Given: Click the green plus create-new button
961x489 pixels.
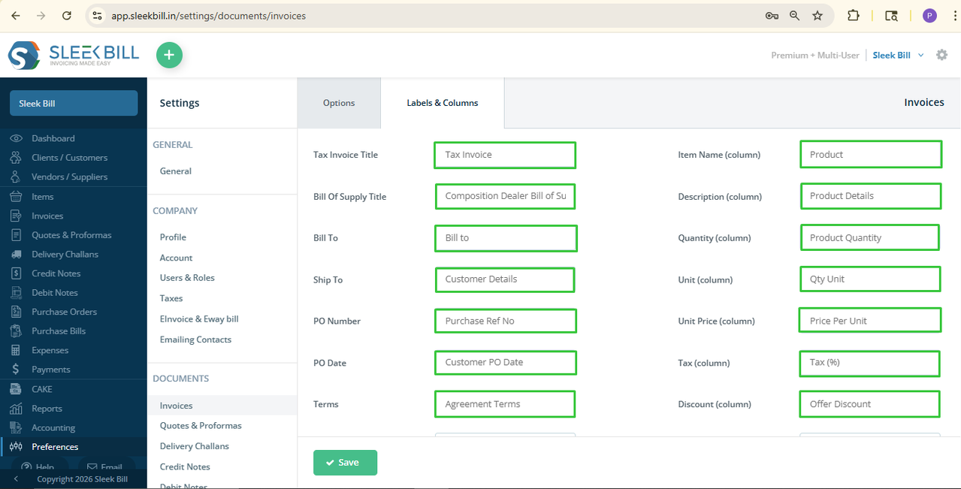Looking at the screenshot, I should coord(169,55).
